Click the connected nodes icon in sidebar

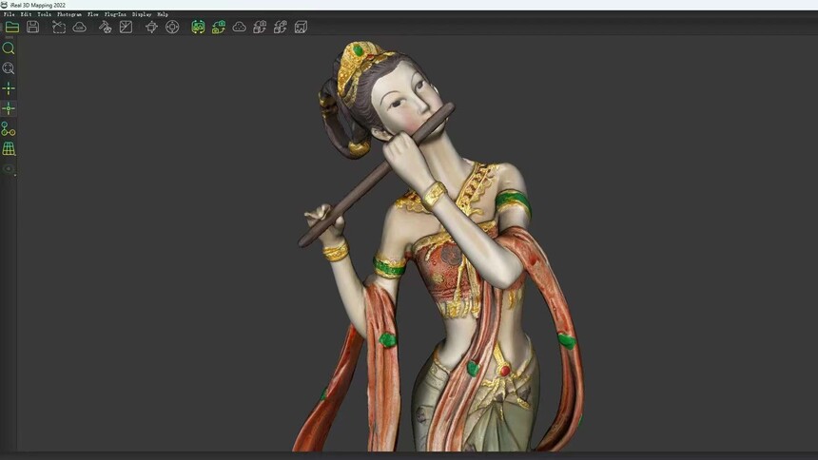pyautogui.click(x=9, y=129)
